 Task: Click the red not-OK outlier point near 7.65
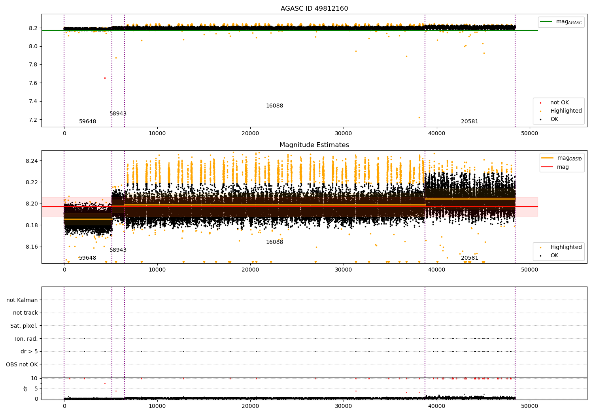[x=105, y=78]
